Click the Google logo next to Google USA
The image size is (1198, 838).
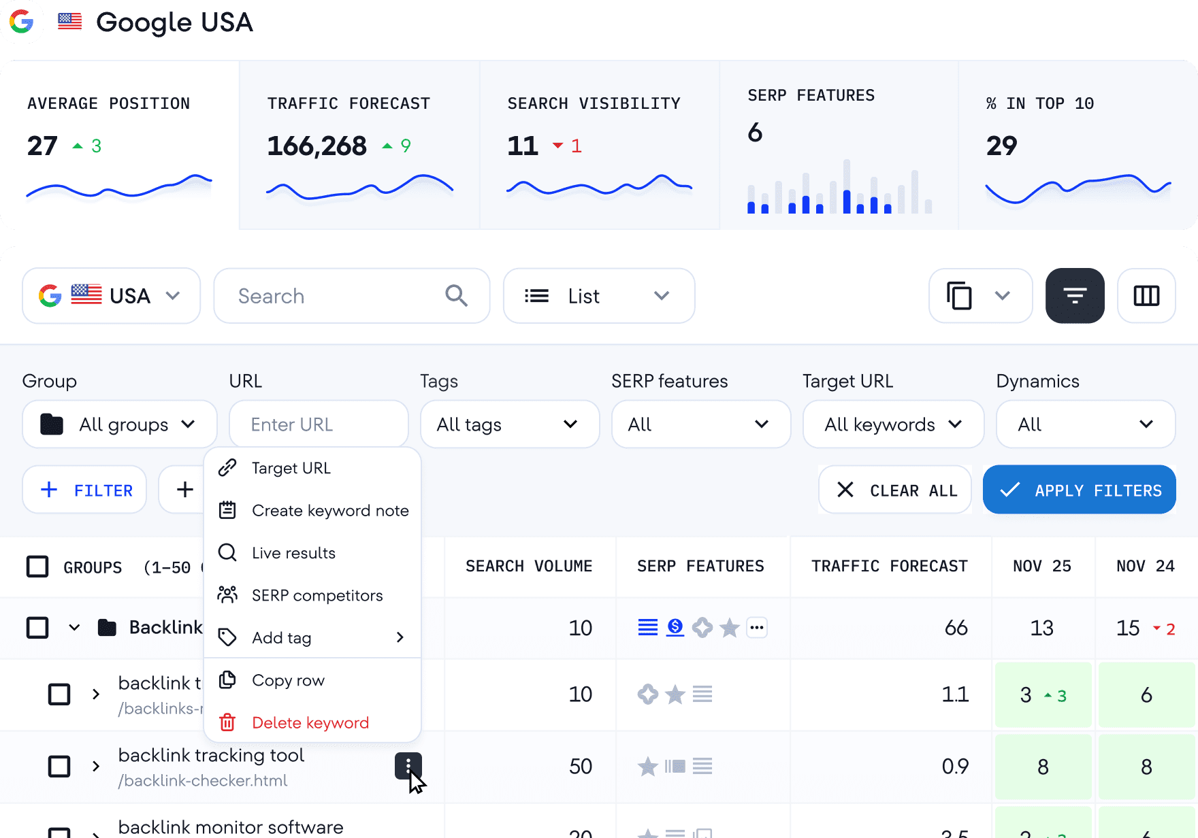coord(22,22)
